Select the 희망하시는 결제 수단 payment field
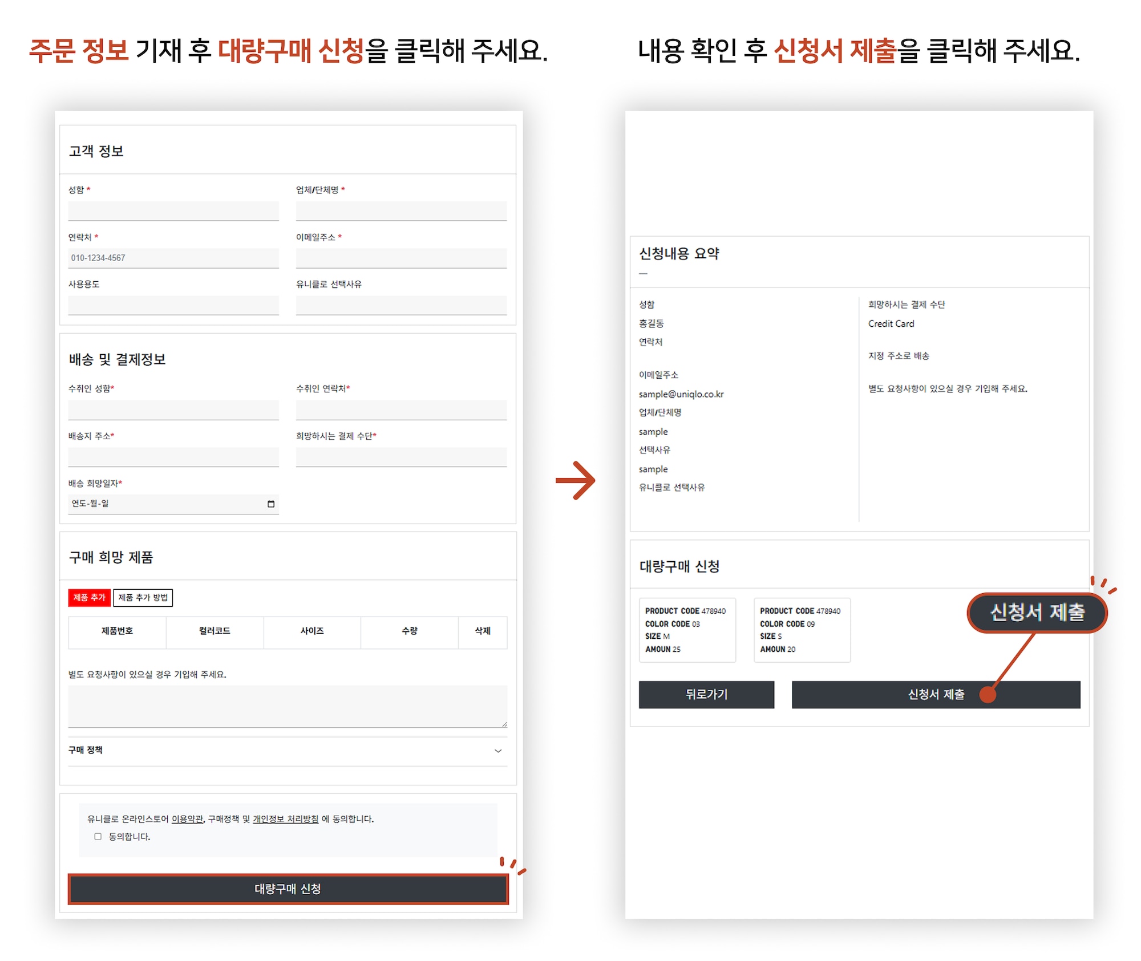Screen dimensions: 1141x961 point(400,456)
